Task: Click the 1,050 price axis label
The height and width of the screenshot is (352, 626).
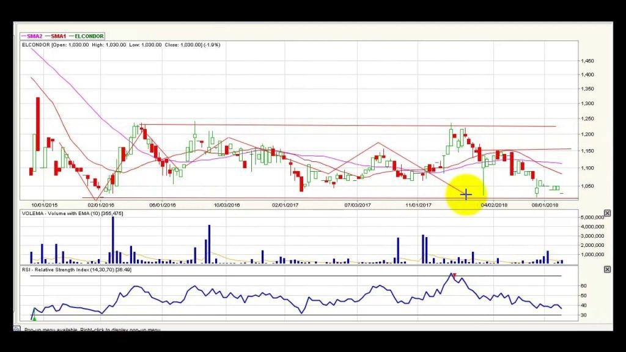Action: coord(587,186)
